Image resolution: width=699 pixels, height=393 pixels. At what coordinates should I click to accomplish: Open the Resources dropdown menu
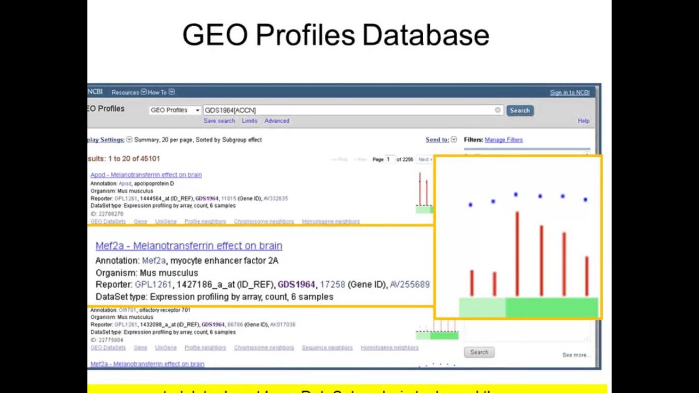(129, 92)
